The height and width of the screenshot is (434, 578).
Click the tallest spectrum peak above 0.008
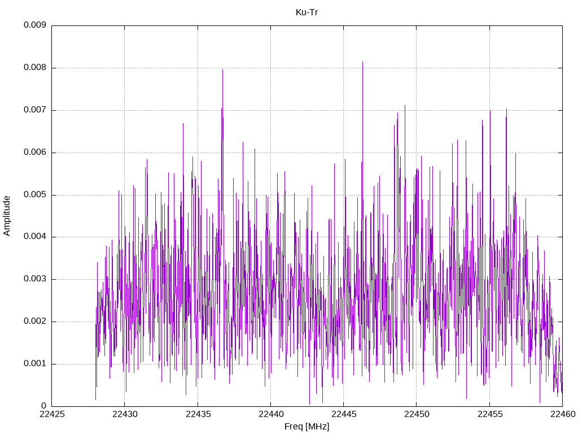(363, 63)
